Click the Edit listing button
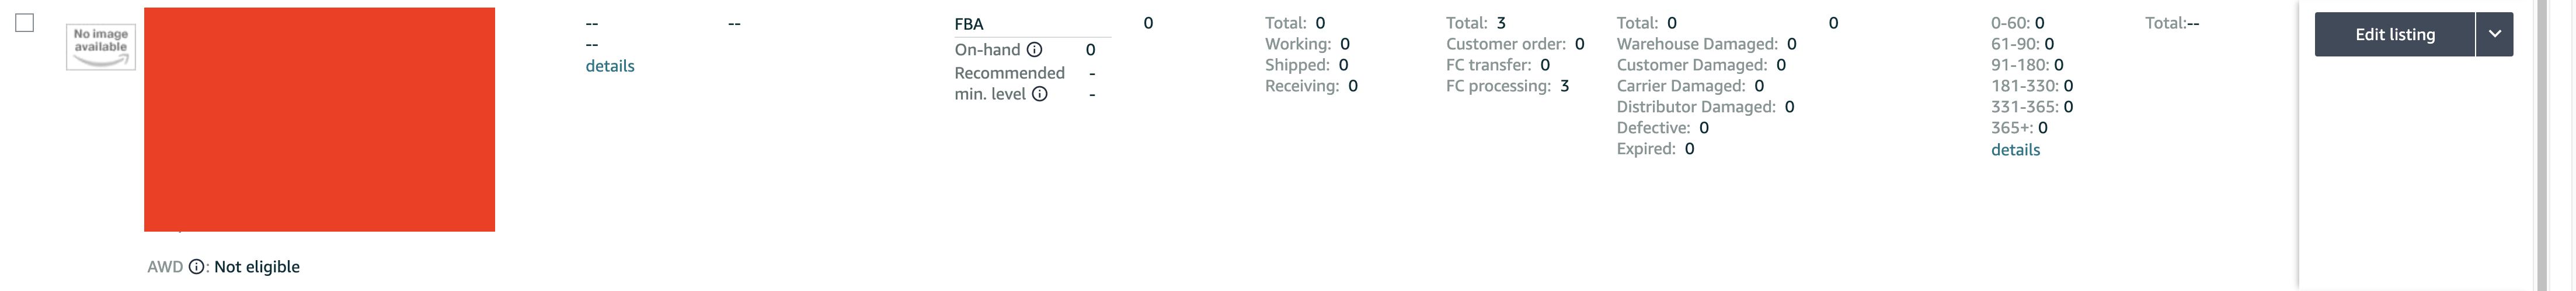This screenshot has width=2576, height=291. point(2395,35)
